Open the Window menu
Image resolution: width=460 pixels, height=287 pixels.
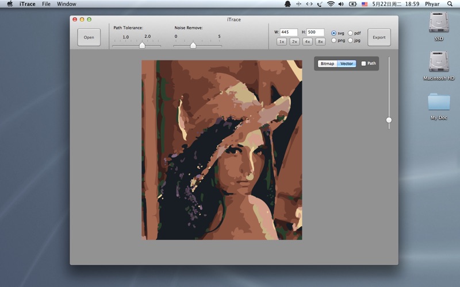coord(66,4)
